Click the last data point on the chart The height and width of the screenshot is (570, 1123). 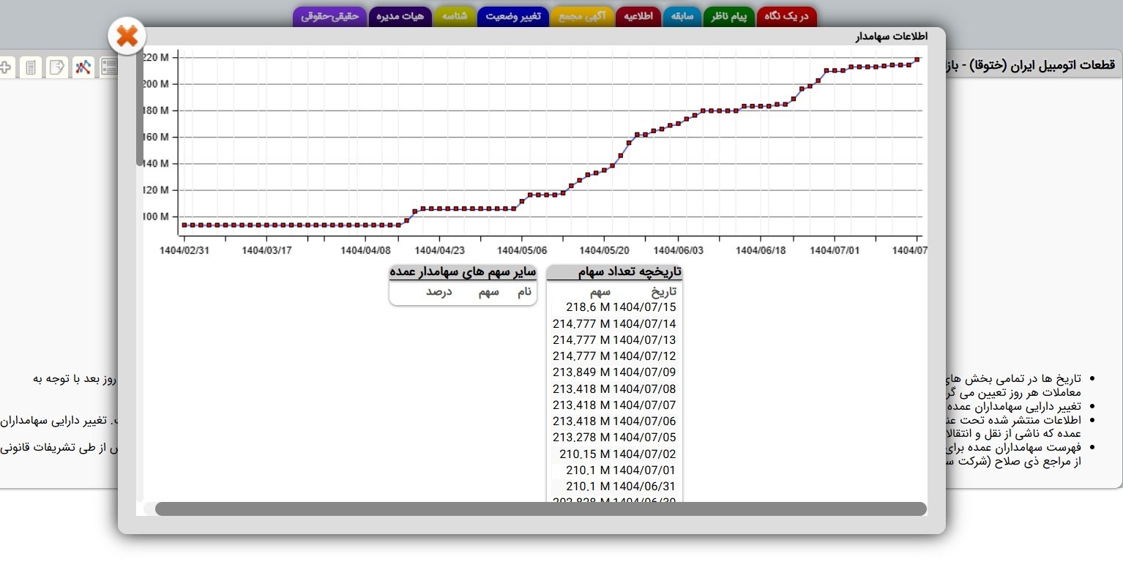[x=917, y=60]
